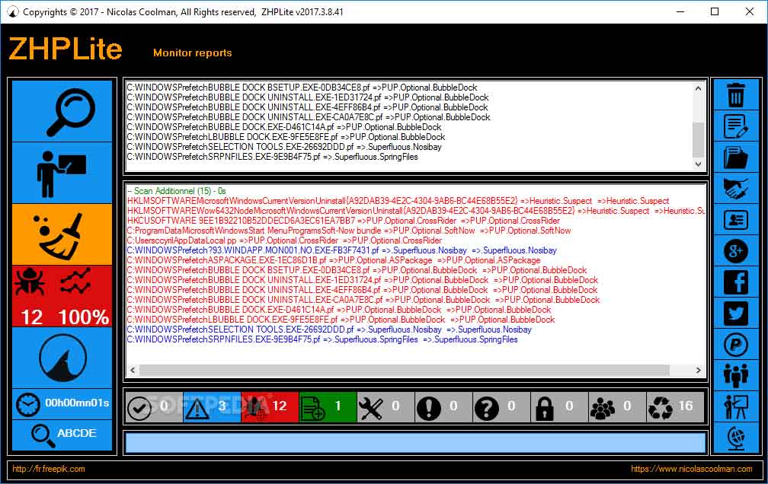Select the shark fin gauge icon

(62, 356)
